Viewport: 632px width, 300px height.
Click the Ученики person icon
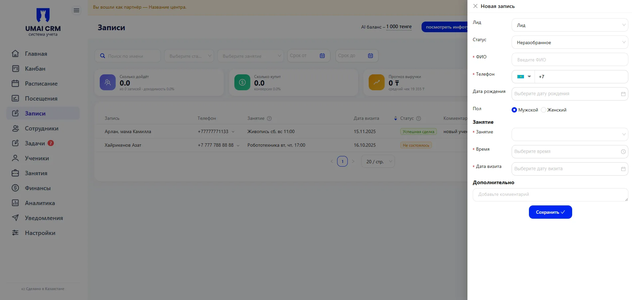point(15,158)
